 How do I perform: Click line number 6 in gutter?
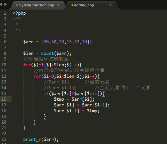click(5, 42)
